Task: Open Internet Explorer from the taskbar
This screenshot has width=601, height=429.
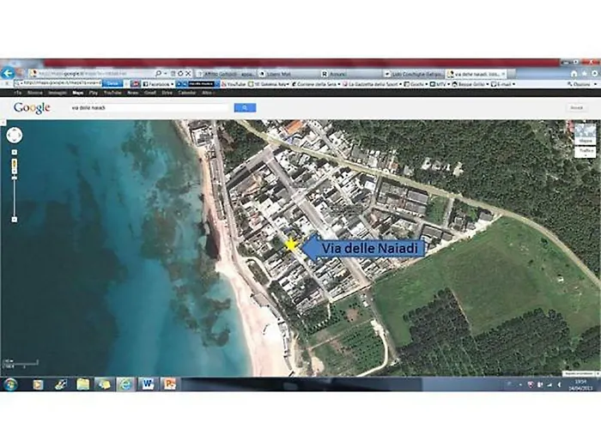Action: tap(124, 384)
